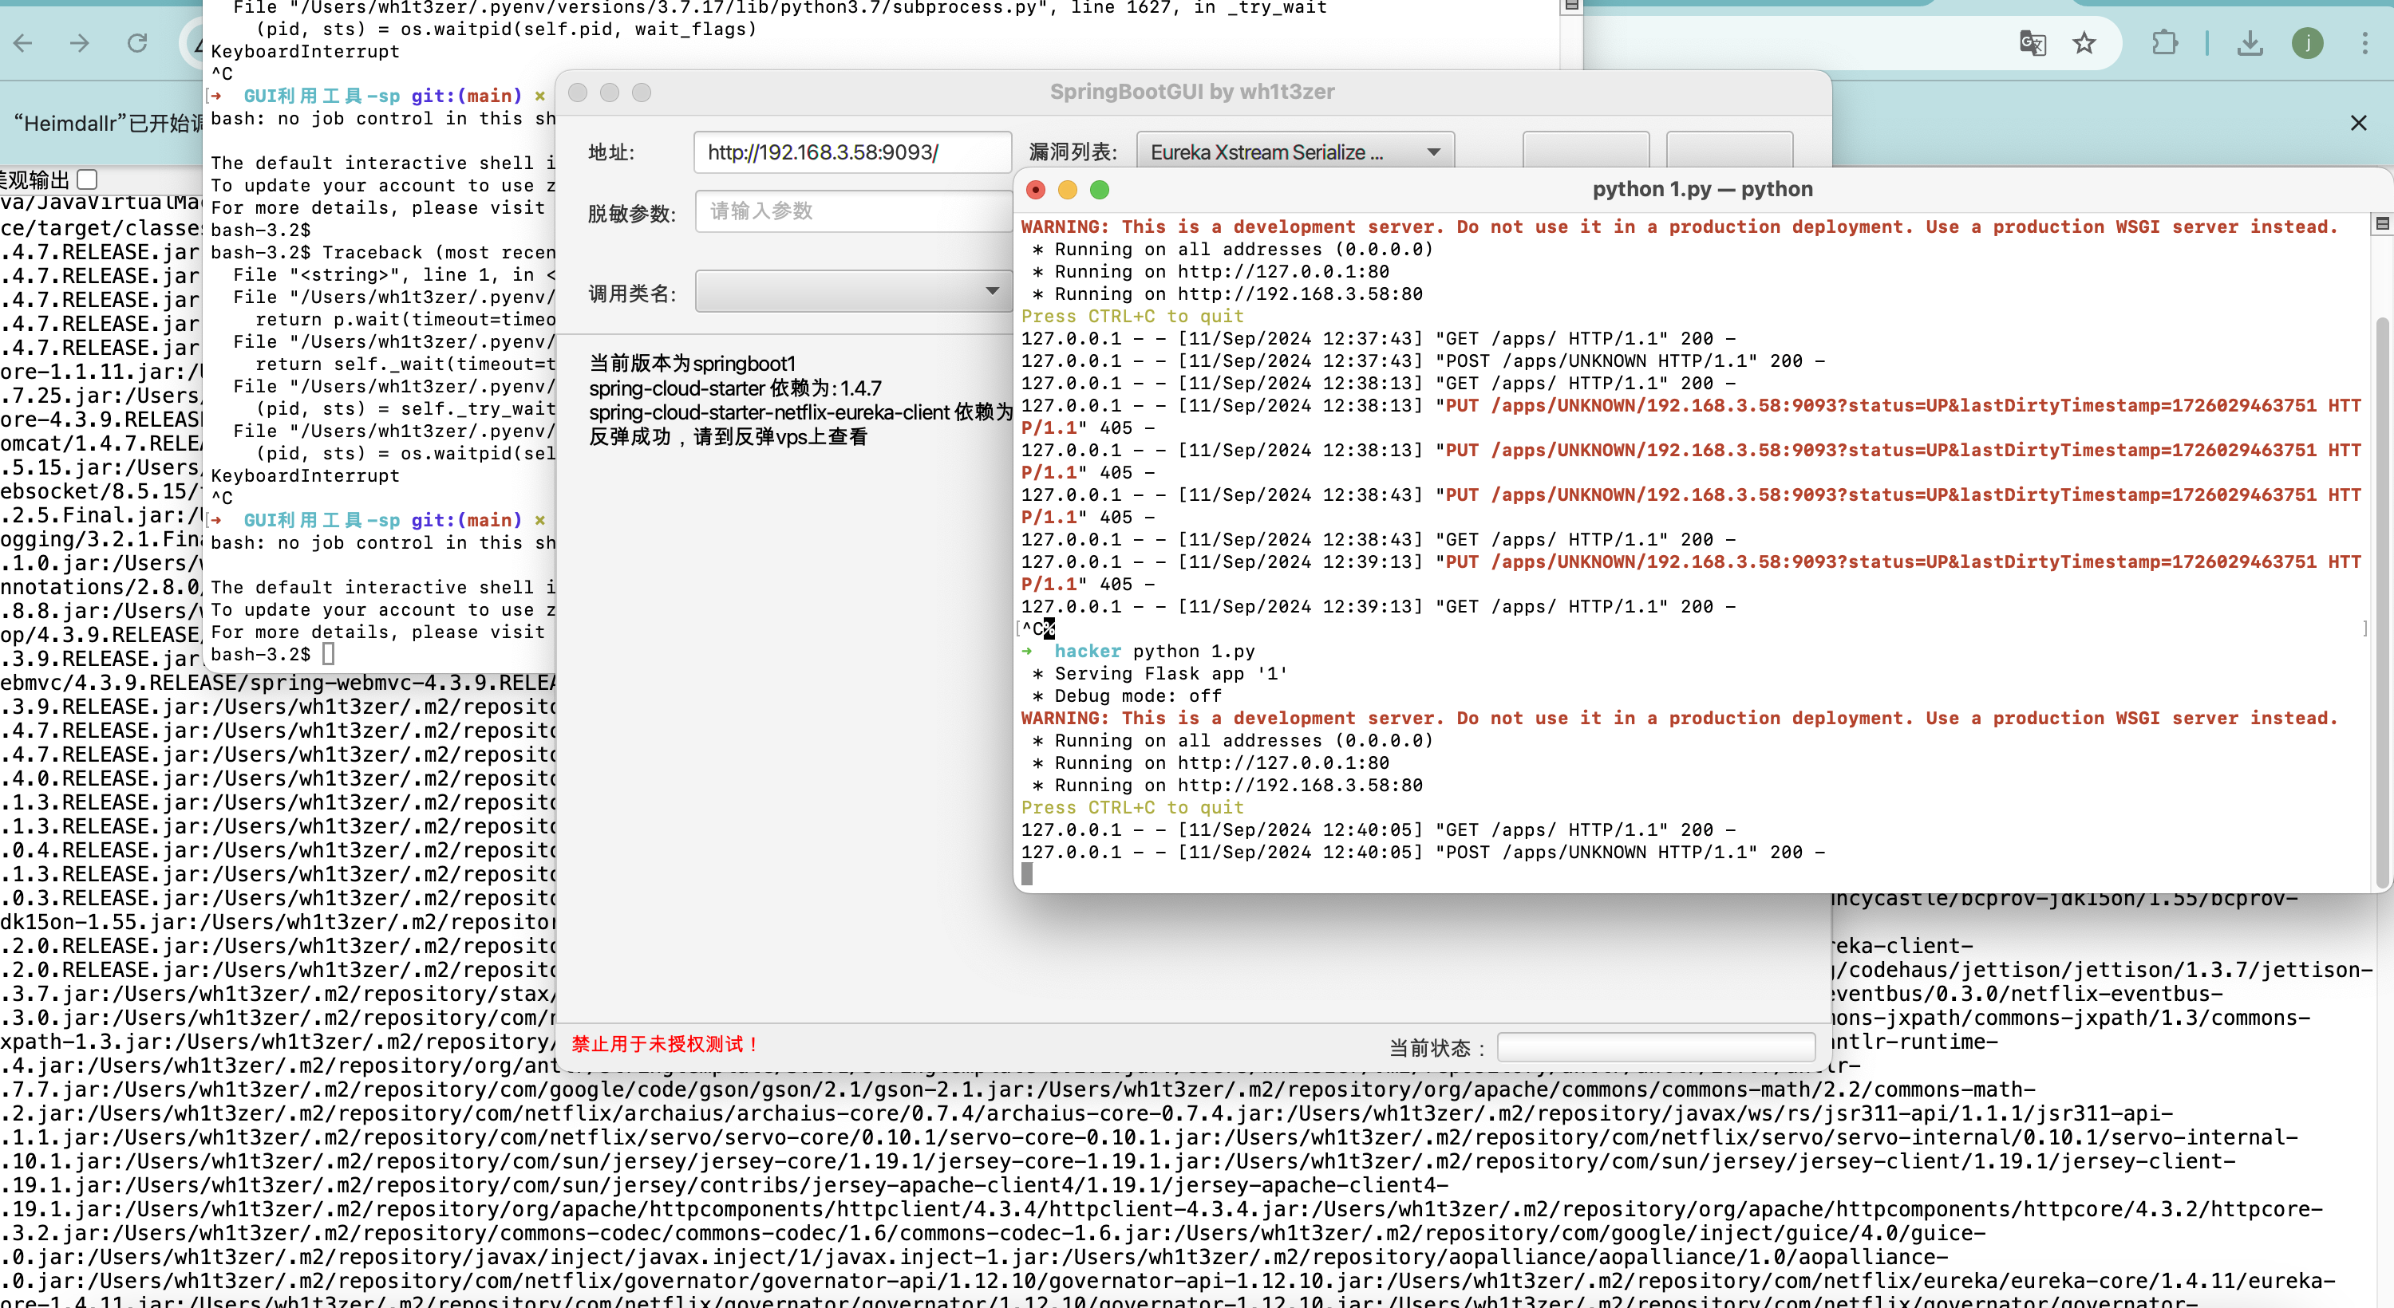Open the browser extensions puzzle icon
This screenshot has width=2394, height=1308.
2164,43
